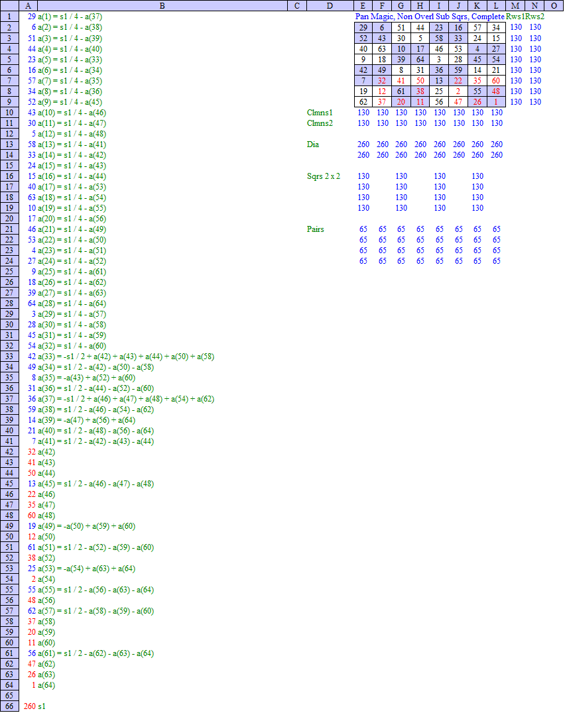Select the Clmns2 label cell
565x713 pixels.
[320, 123]
